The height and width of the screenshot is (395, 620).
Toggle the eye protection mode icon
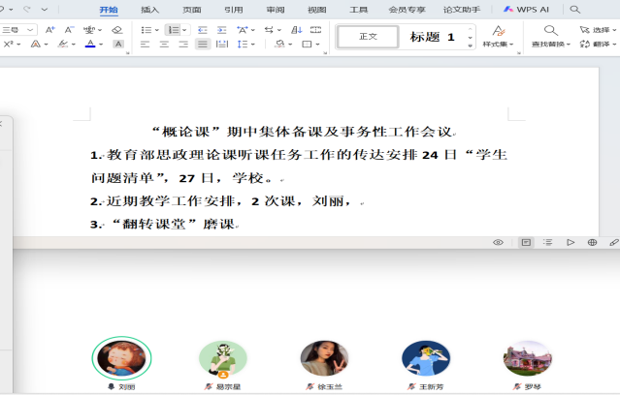[498, 242]
